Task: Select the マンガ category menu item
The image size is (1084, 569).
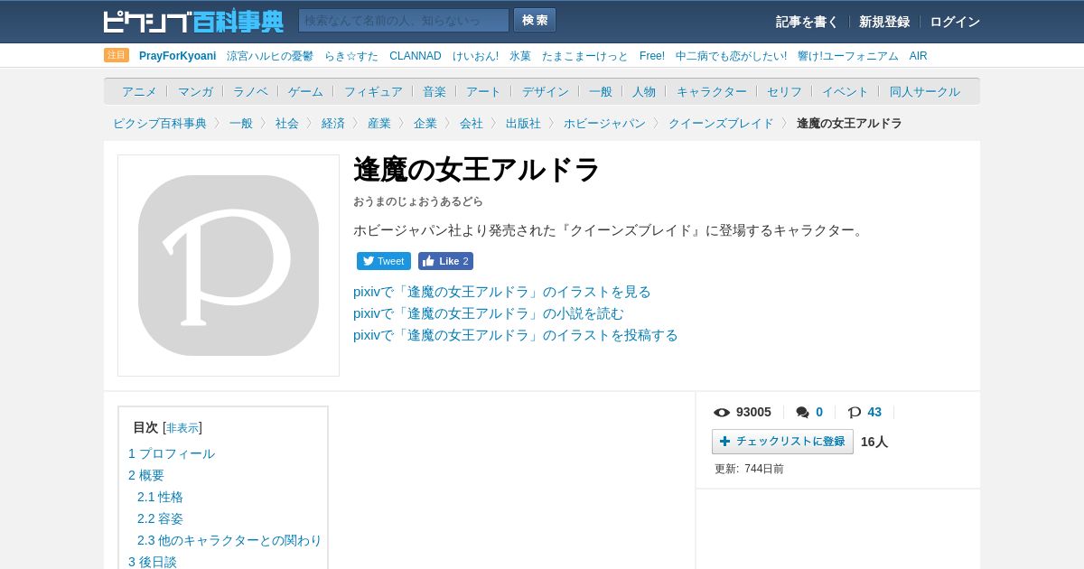Action: (x=195, y=91)
